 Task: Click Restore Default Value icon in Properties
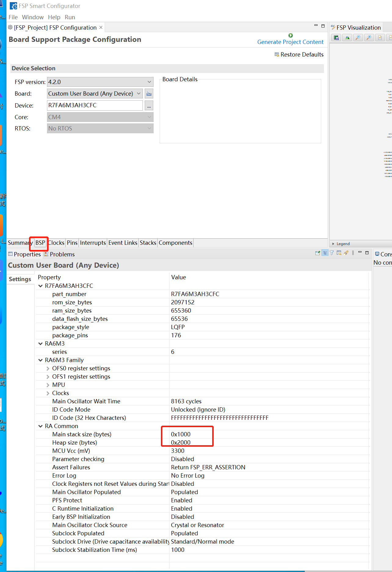coord(339,253)
